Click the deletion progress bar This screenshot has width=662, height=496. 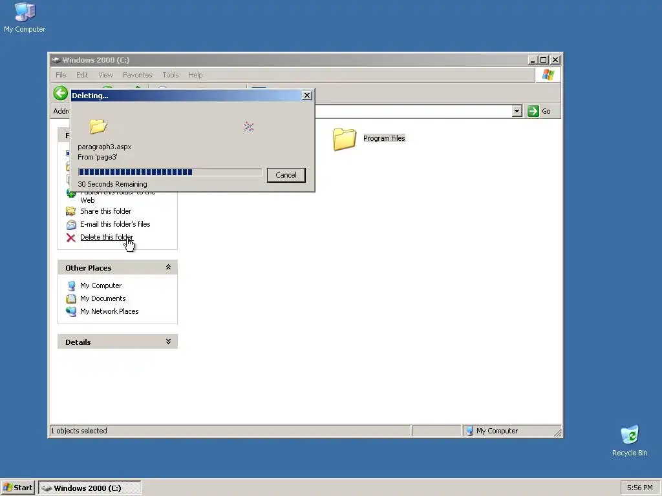pyautogui.click(x=170, y=172)
